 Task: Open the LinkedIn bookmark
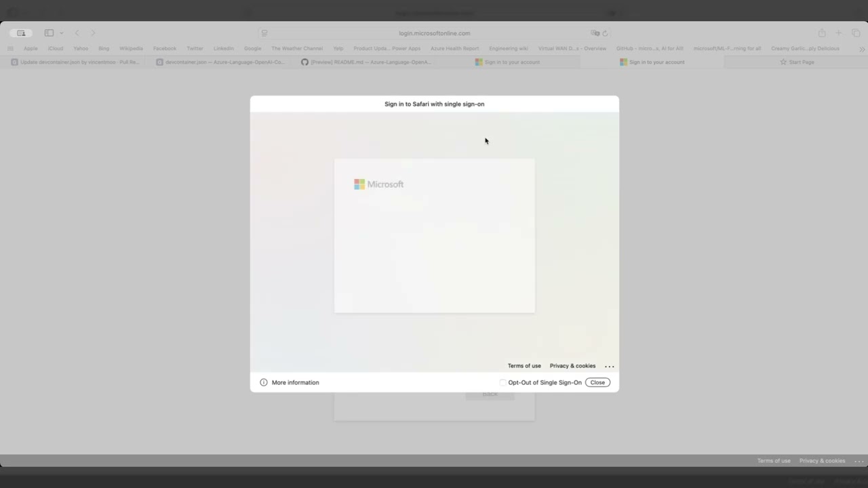pyautogui.click(x=223, y=48)
